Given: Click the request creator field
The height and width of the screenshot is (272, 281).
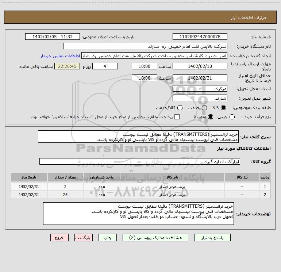Looking at the screenshot, I should (x=154, y=56).
